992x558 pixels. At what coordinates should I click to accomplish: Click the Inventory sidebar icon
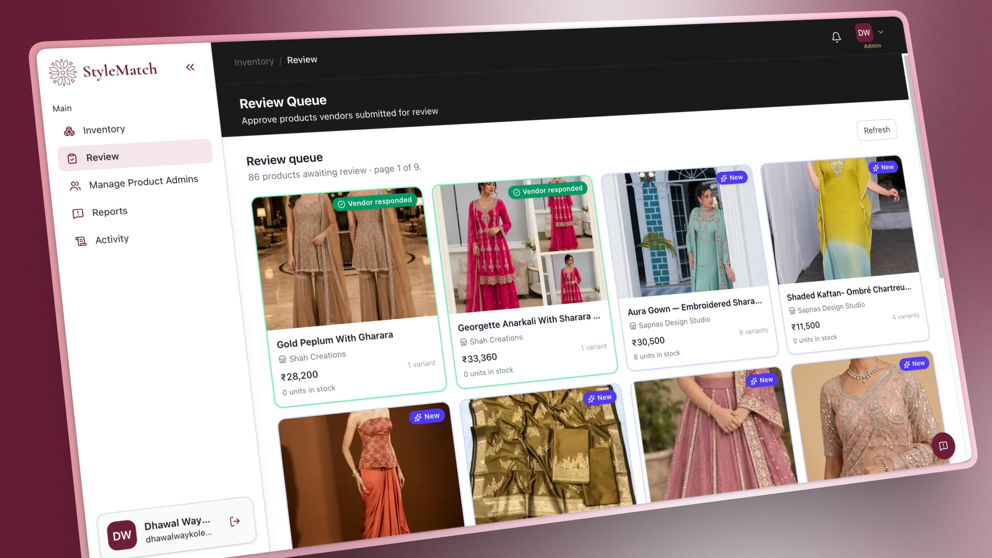click(x=69, y=131)
